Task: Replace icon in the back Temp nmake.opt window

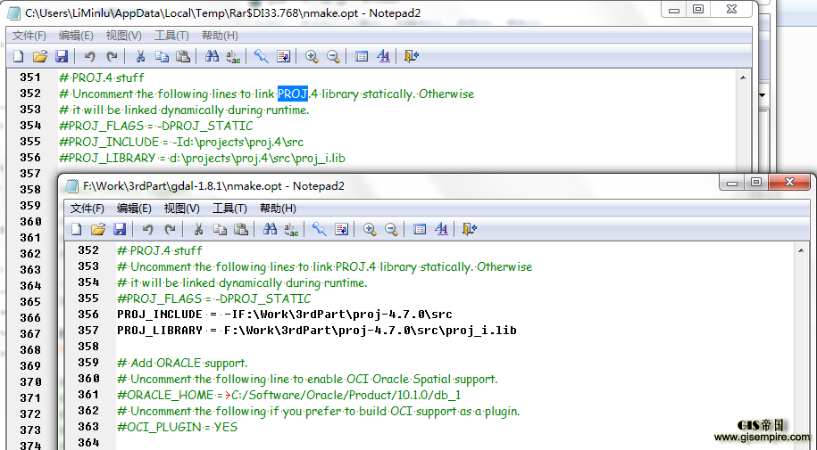Action: (233, 56)
